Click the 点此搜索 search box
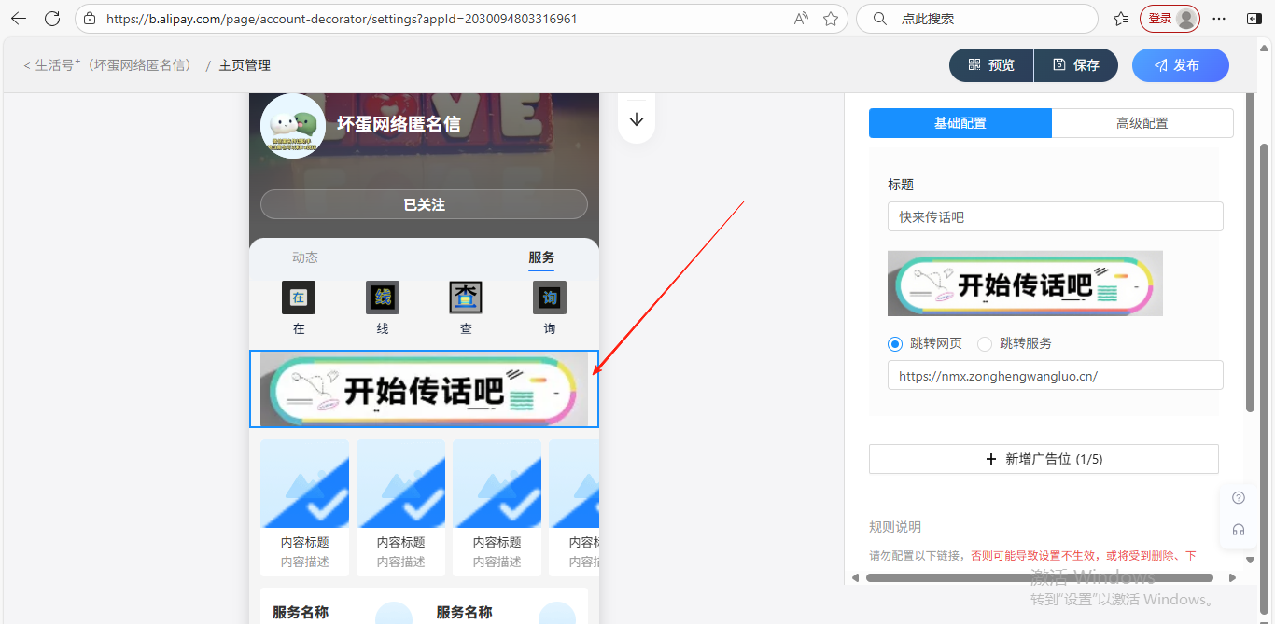The height and width of the screenshot is (624, 1275). tap(976, 19)
